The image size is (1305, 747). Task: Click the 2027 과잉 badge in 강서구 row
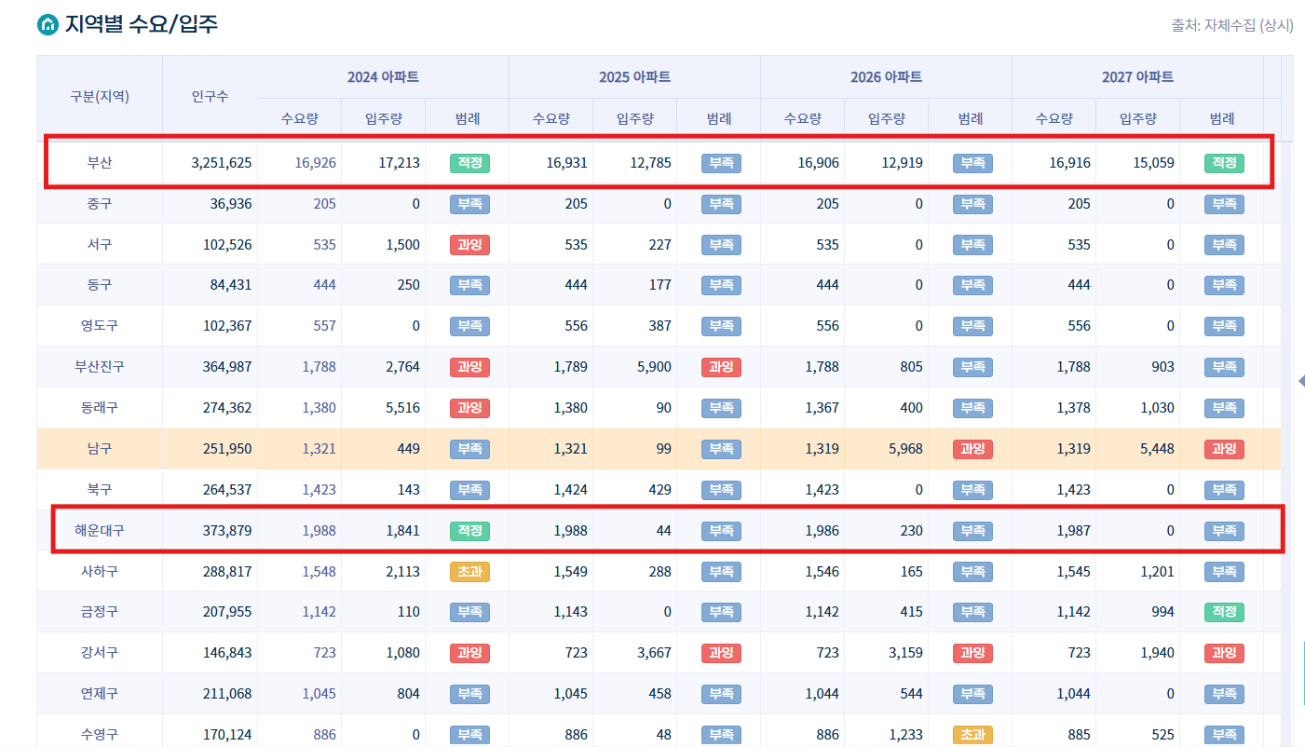tap(1224, 653)
